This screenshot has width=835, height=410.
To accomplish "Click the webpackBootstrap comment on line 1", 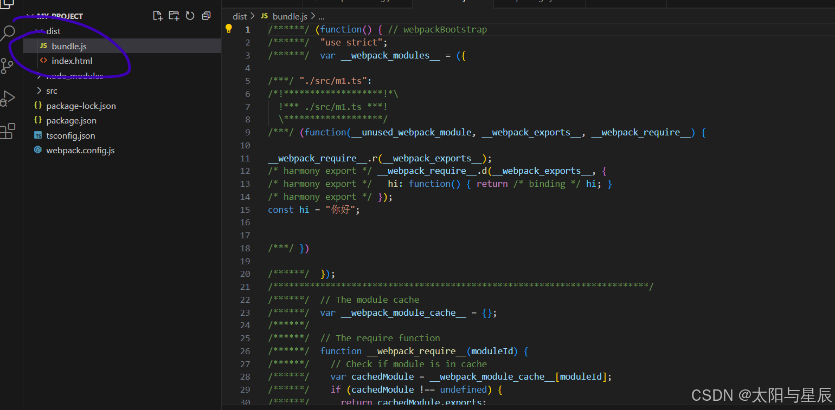I will (437, 30).
